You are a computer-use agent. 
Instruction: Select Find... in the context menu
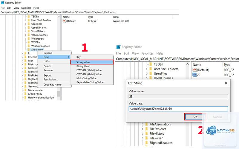[54, 61]
